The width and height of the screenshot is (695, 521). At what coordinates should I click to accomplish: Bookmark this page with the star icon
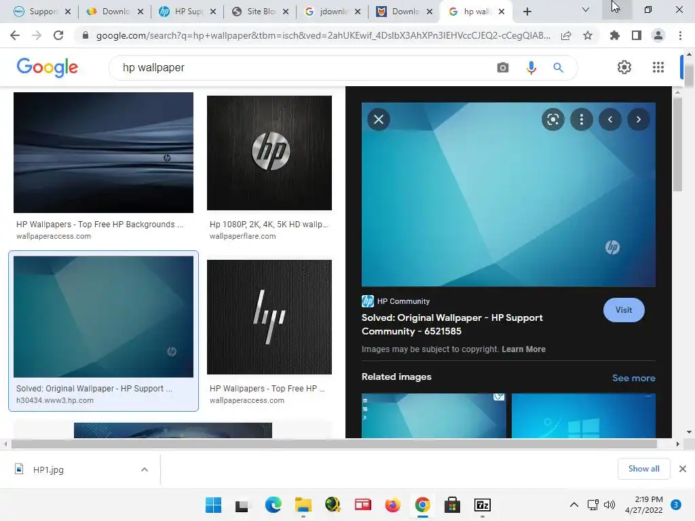pyautogui.click(x=588, y=35)
